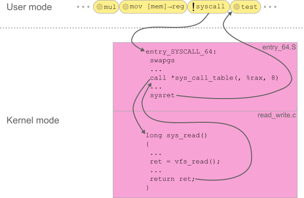This screenshot has width=304, height=198.
Task: Click the entry_SYSCALL_64: label line
Action: point(181,52)
